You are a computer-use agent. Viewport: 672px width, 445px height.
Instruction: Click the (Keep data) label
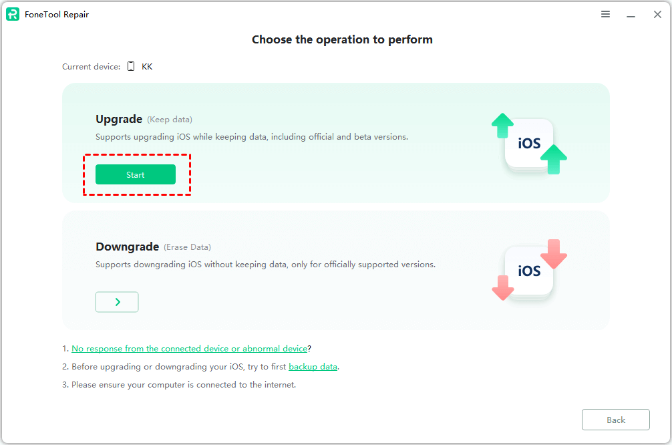point(170,120)
